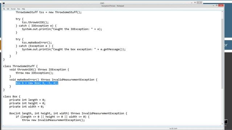Open the Edit menu in Notepad

pyautogui.click(x=8, y=9)
